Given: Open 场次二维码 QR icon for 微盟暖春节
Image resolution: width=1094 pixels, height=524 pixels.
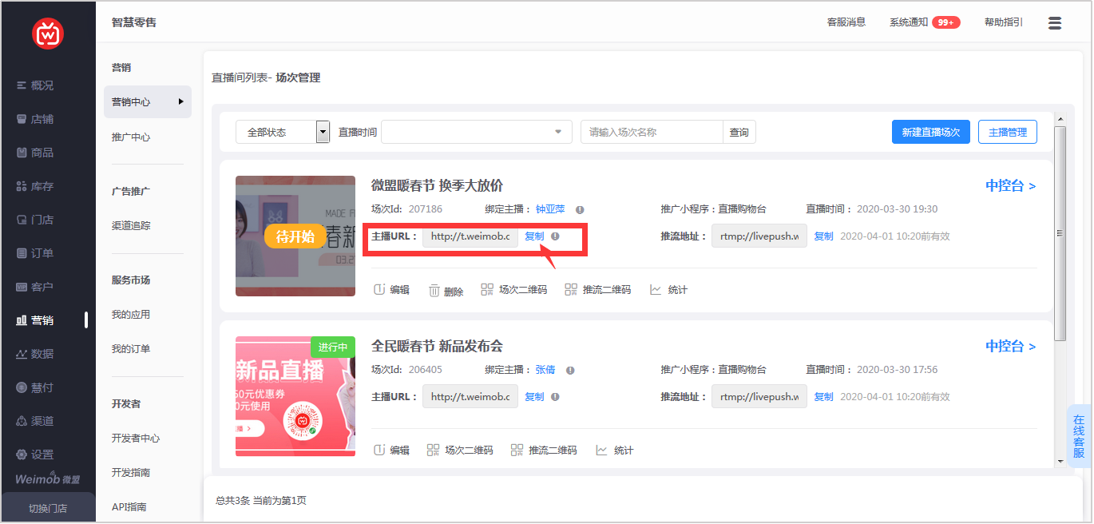Looking at the screenshot, I should tap(487, 290).
